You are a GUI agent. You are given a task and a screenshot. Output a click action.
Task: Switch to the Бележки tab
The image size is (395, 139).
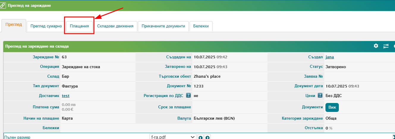click(x=201, y=26)
